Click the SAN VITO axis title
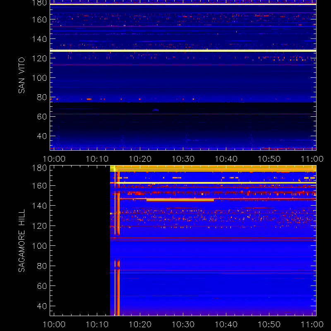Screen dimensions: 331x331 tap(22, 75)
